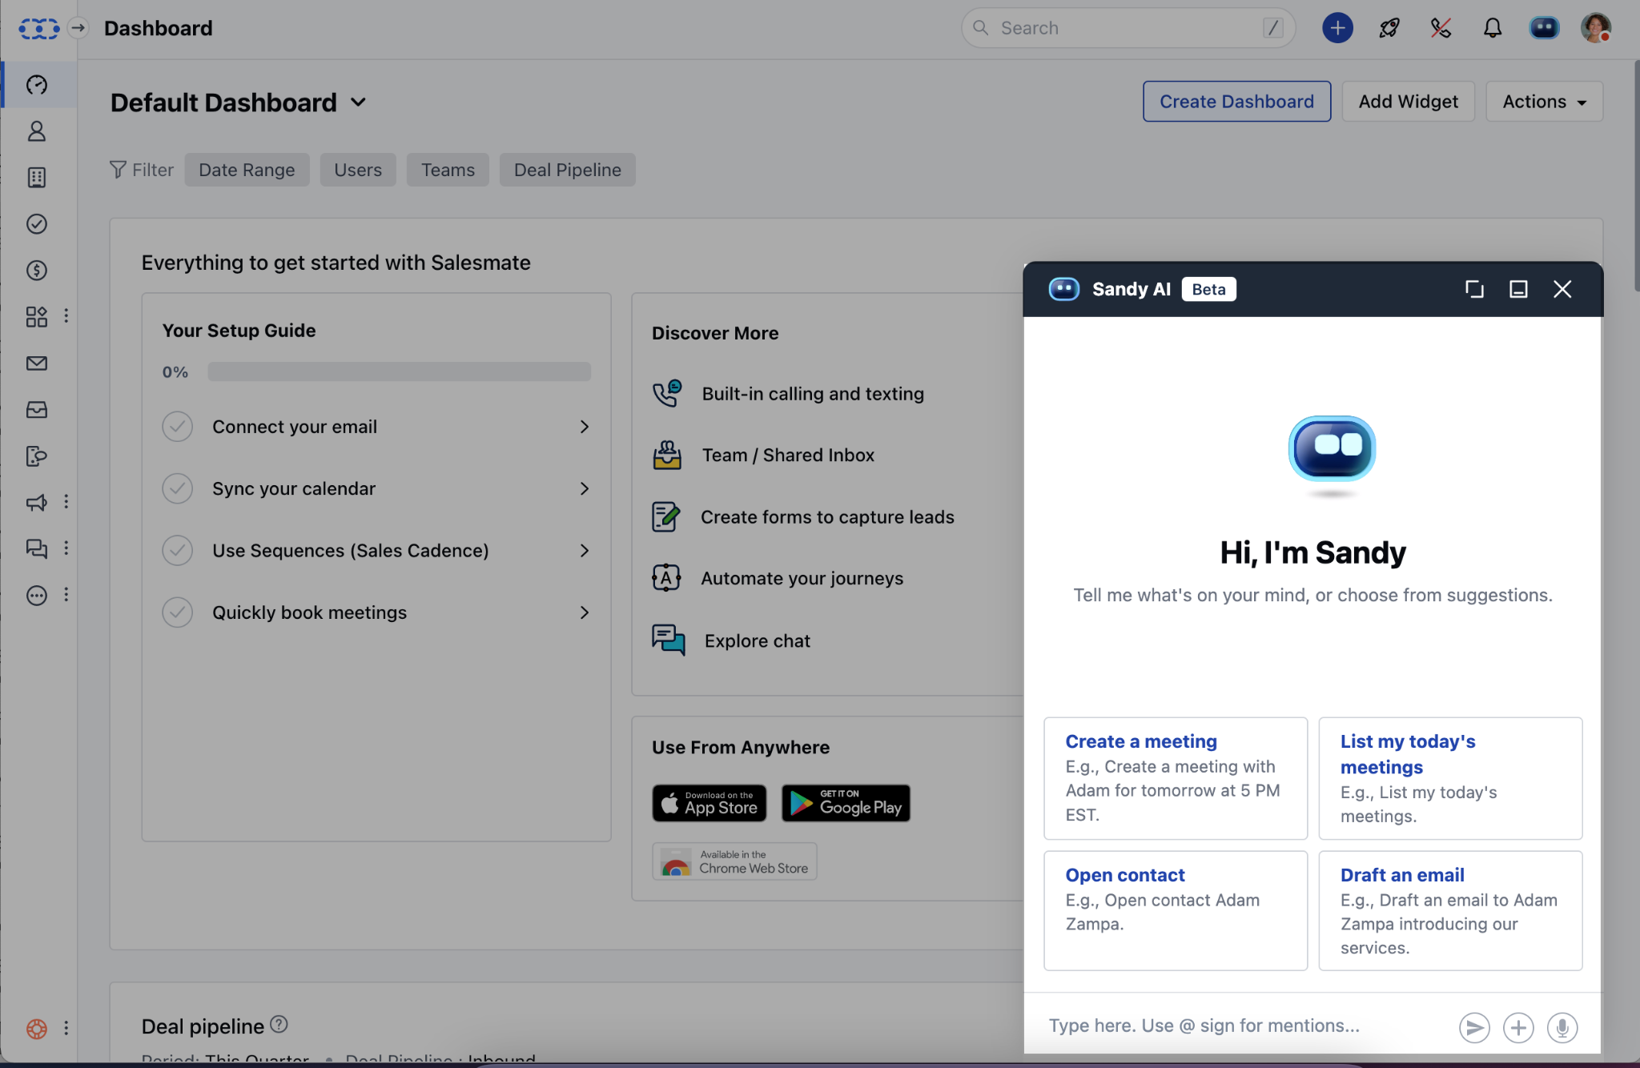
Task: Click the setup guide progress bar
Action: (400, 371)
